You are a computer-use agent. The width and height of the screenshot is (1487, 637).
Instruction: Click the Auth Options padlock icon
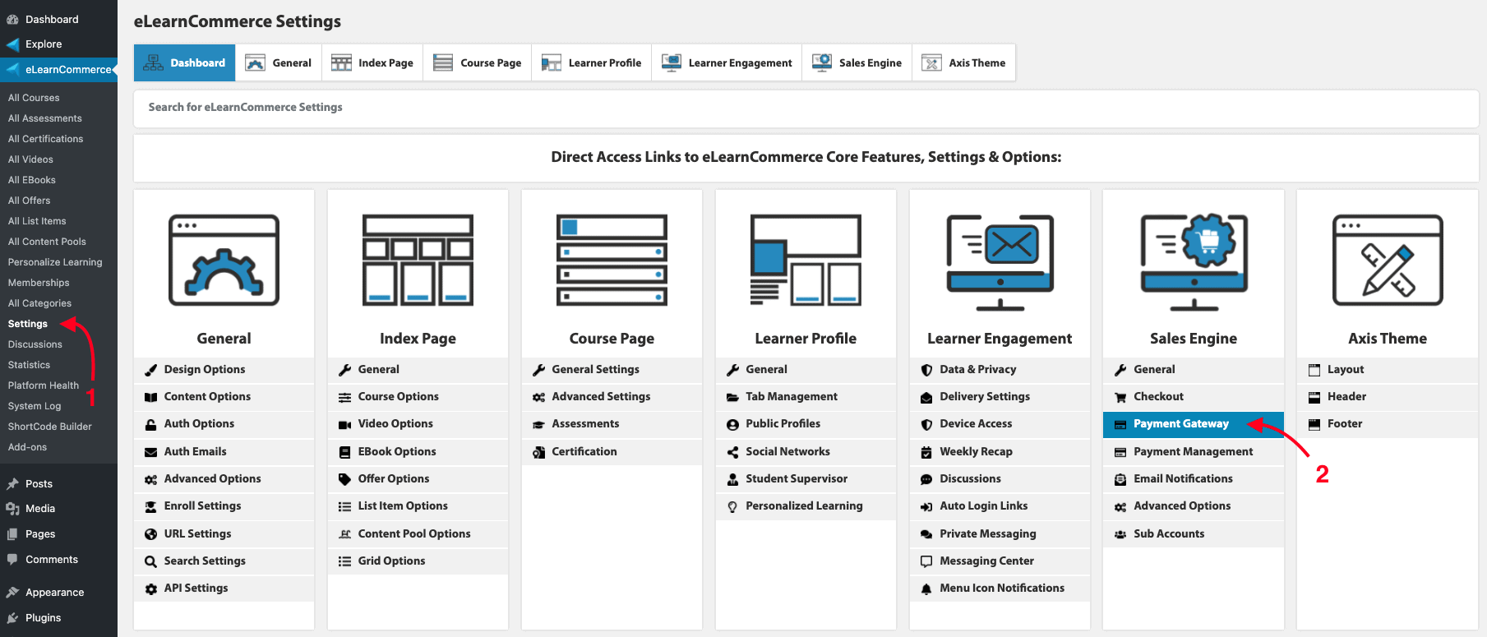point(151,424)
